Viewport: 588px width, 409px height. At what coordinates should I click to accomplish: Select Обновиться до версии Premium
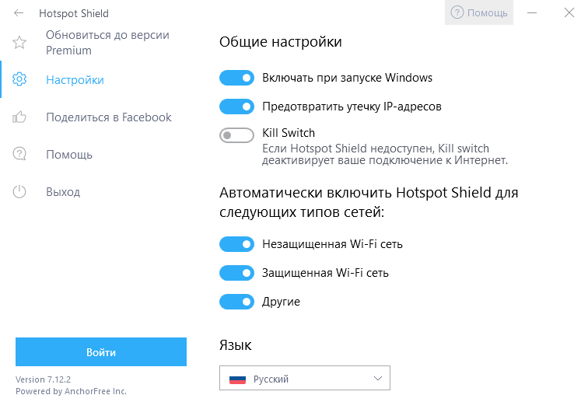pyautogui.click(x=107, y=43)
